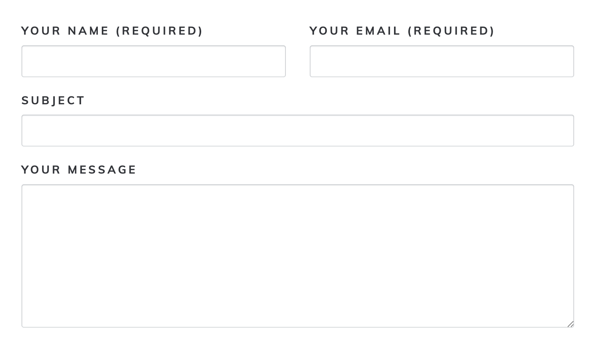Click the word "MESSAGE" in the message label
596x340 pixels.
click(102, 170)
